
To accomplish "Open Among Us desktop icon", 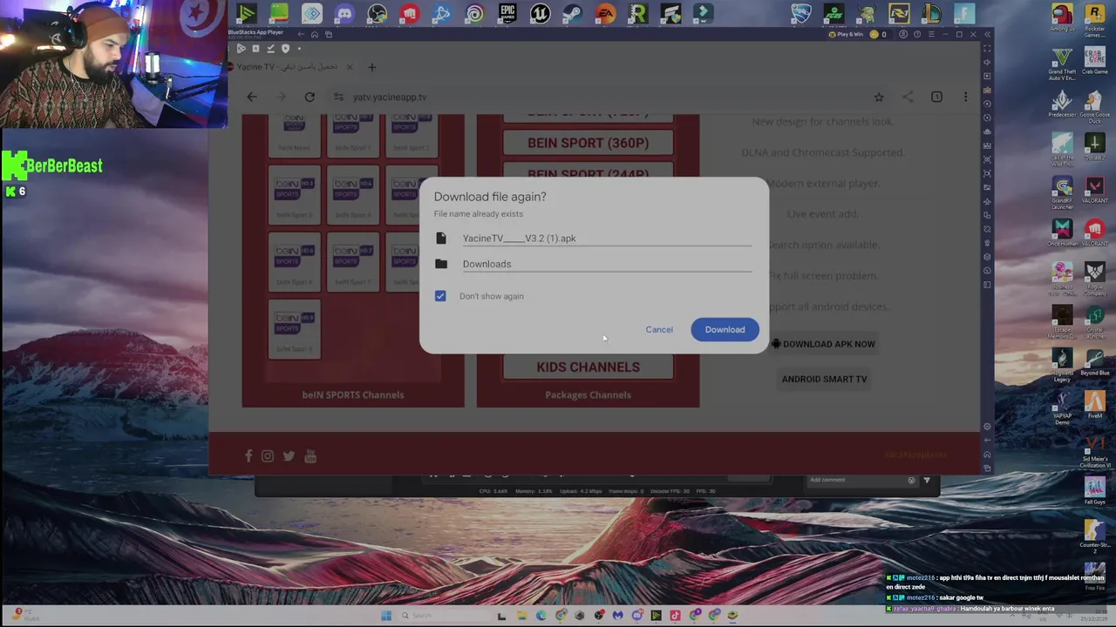I will coord(1062,17).
